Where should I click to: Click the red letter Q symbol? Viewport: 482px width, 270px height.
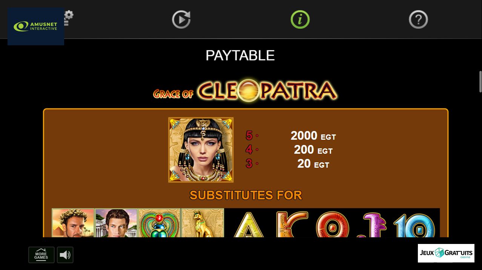[333, 224]
